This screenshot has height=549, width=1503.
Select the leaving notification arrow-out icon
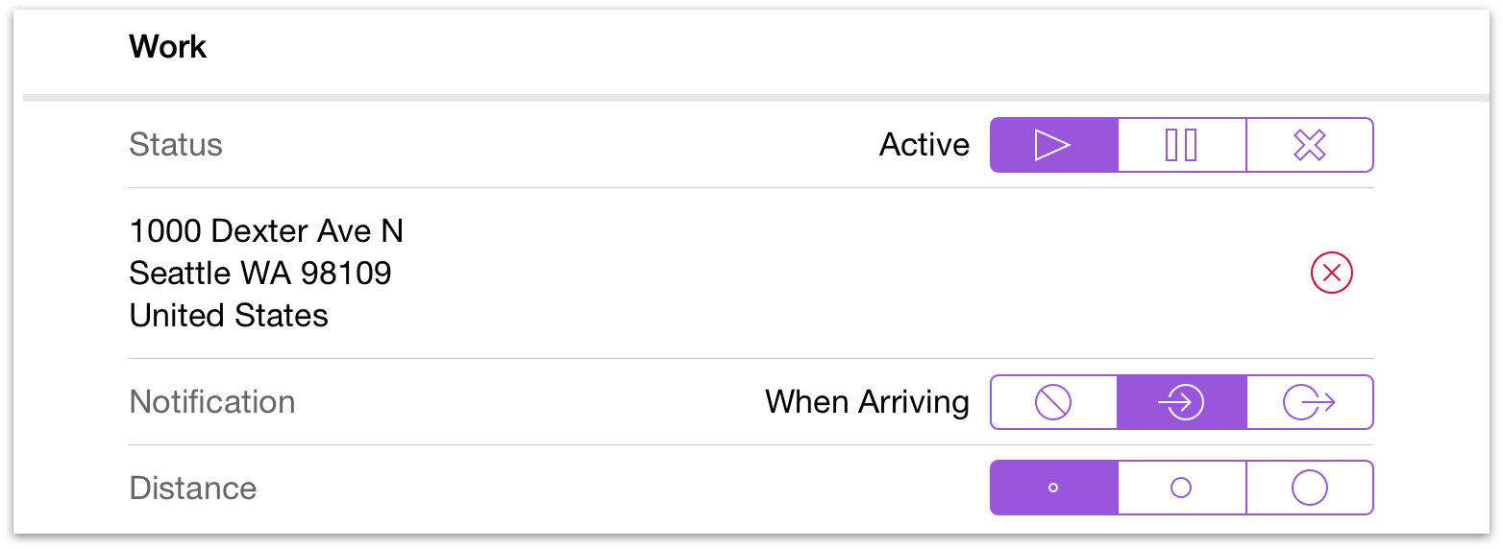pyautogui.click(x=1309, y=402)
